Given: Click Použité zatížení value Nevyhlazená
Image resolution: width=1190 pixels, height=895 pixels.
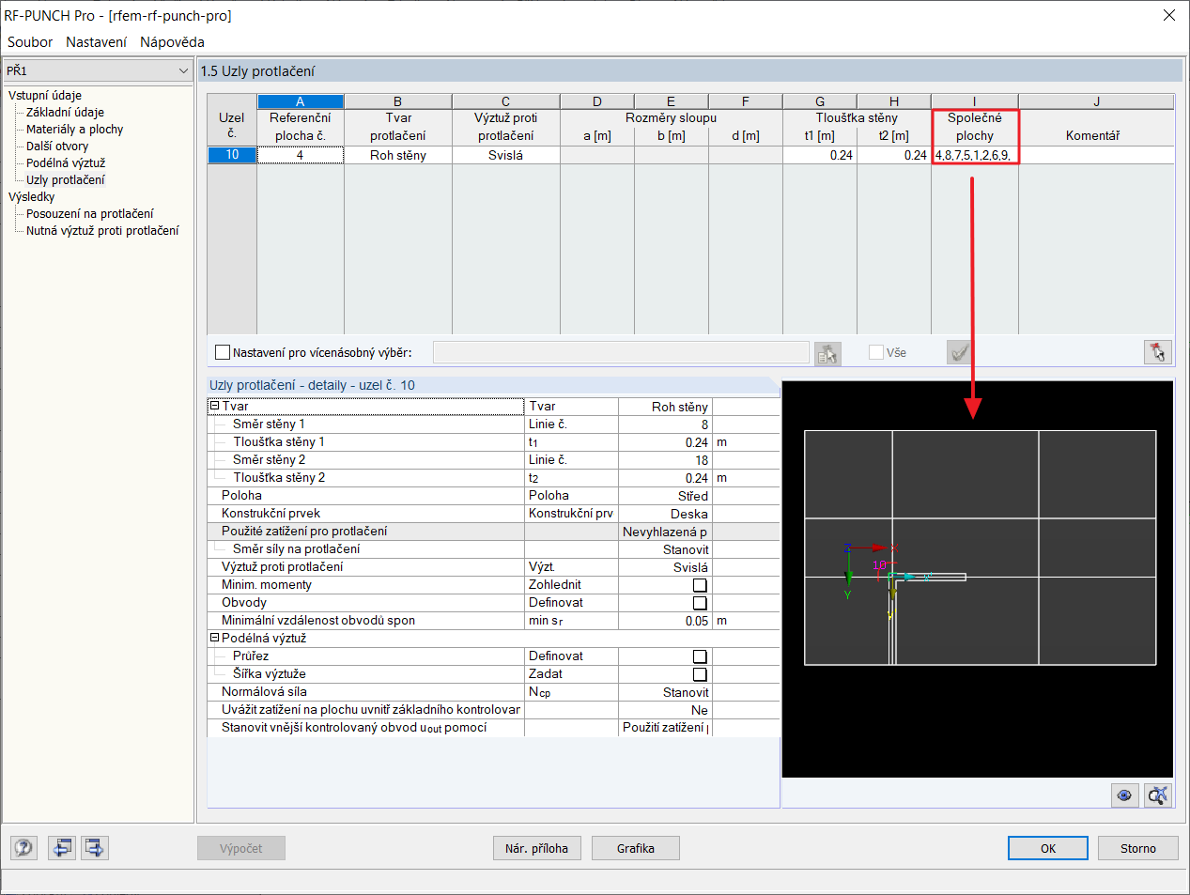Looking at the screenshot, I should tap(666, 532).
